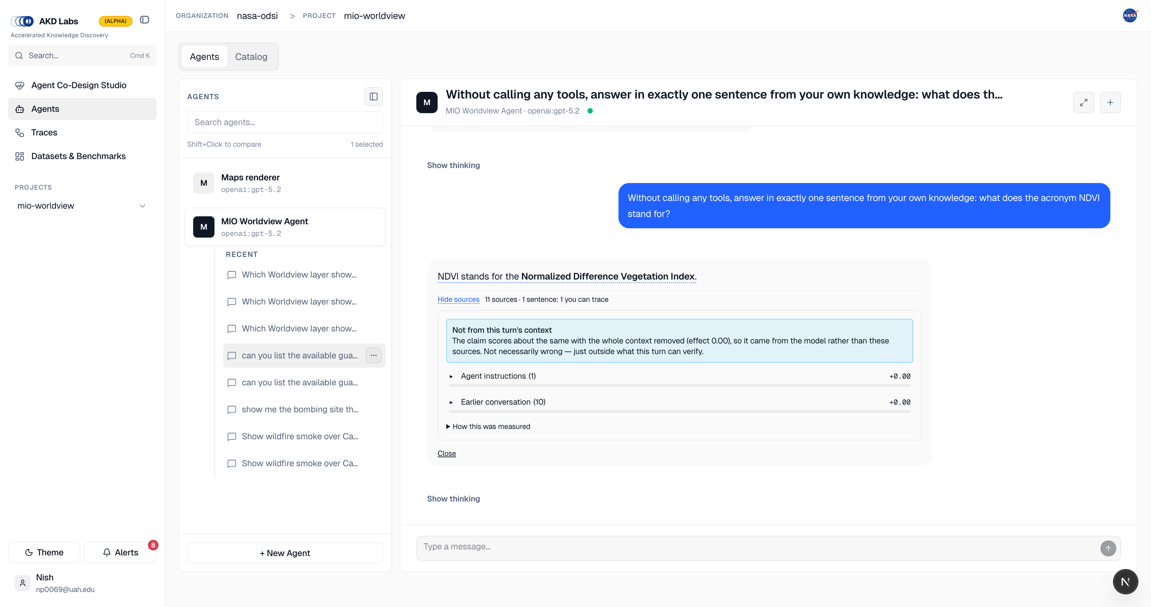
Task: Open last 'Show wildfire smoke over Ca...' chat
Action: pos(304,463)
